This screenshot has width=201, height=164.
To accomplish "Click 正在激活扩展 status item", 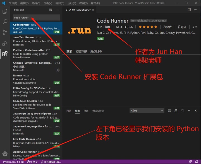I will (51, 162).
